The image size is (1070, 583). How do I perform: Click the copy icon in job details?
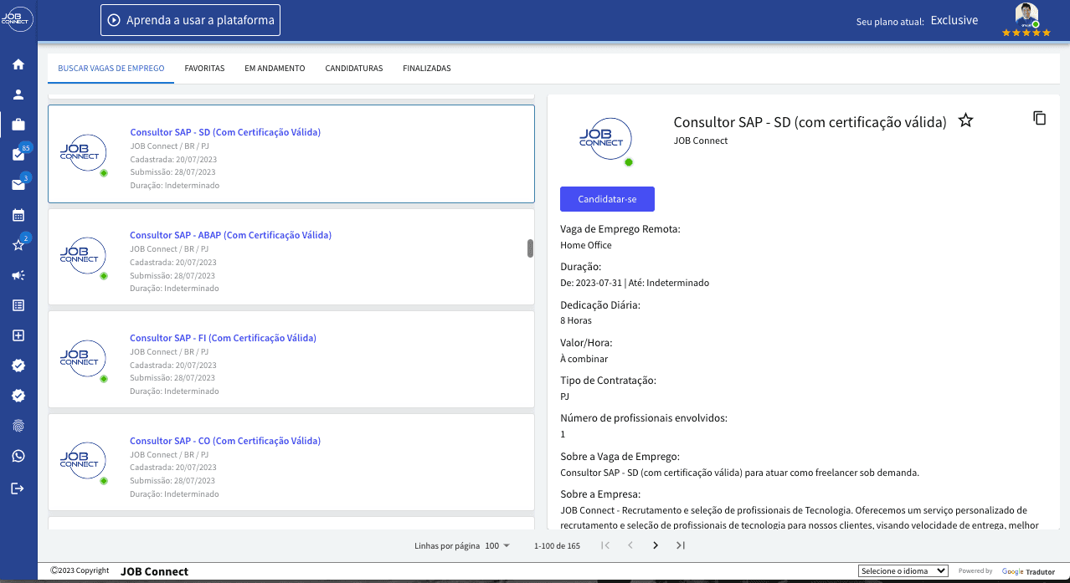point(1039,118)
